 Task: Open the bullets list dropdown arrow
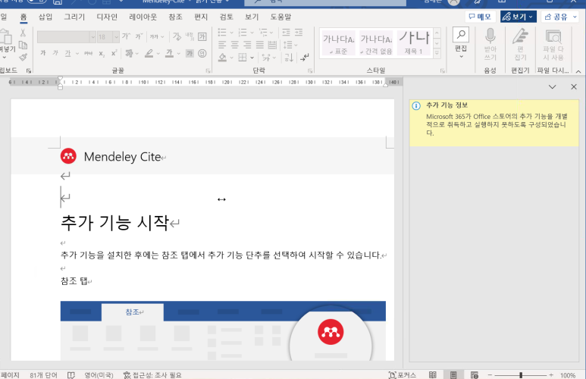pyautogui.click(x=231, y=33)
